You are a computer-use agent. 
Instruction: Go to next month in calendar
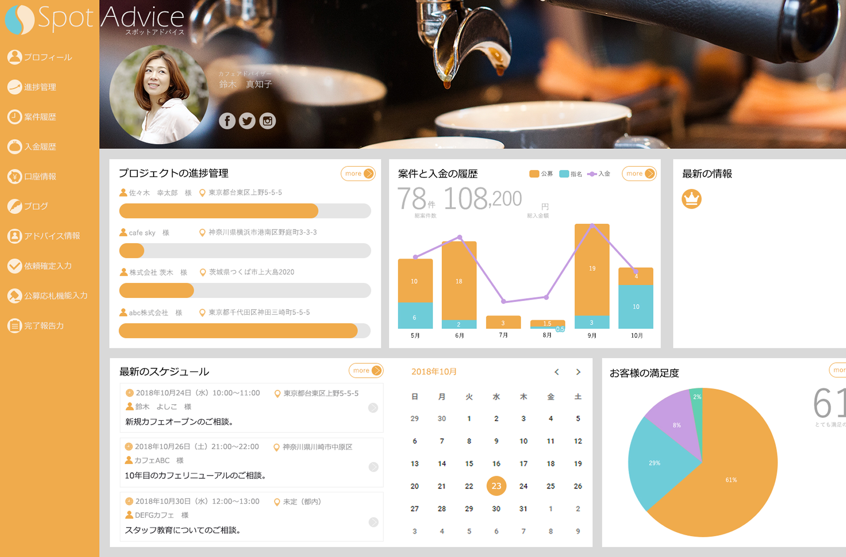point(578,372)
